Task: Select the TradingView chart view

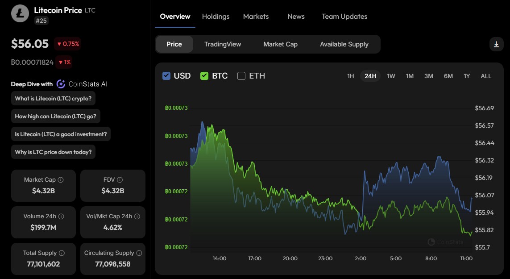Action: 222,44
